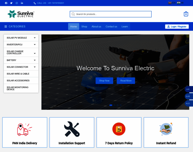Click the phone icon beside Call Us
Viewport: 193px width, 152px height.
click(x=35, y=3)
